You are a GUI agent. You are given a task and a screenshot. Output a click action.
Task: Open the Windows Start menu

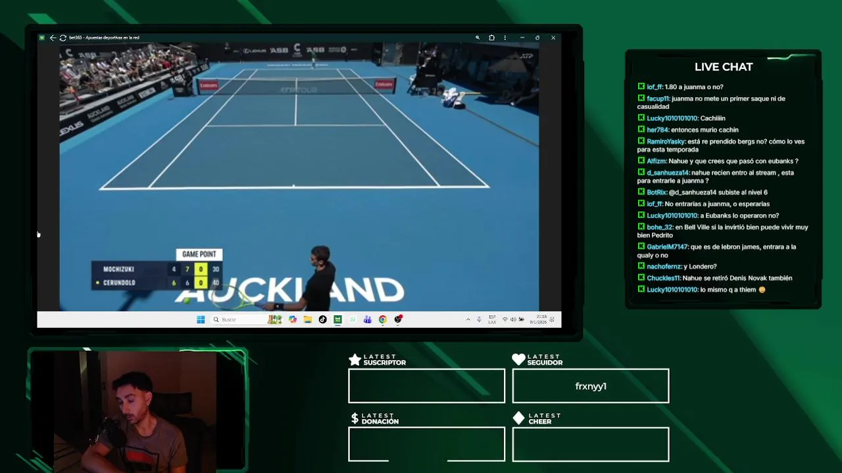pyautogui.click(x=201, y=319)
